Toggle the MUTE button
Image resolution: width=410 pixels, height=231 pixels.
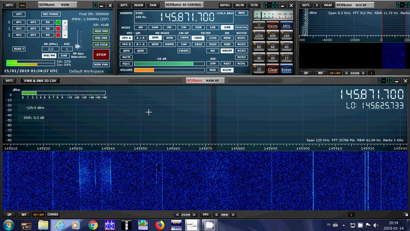[x=126, y=57]
